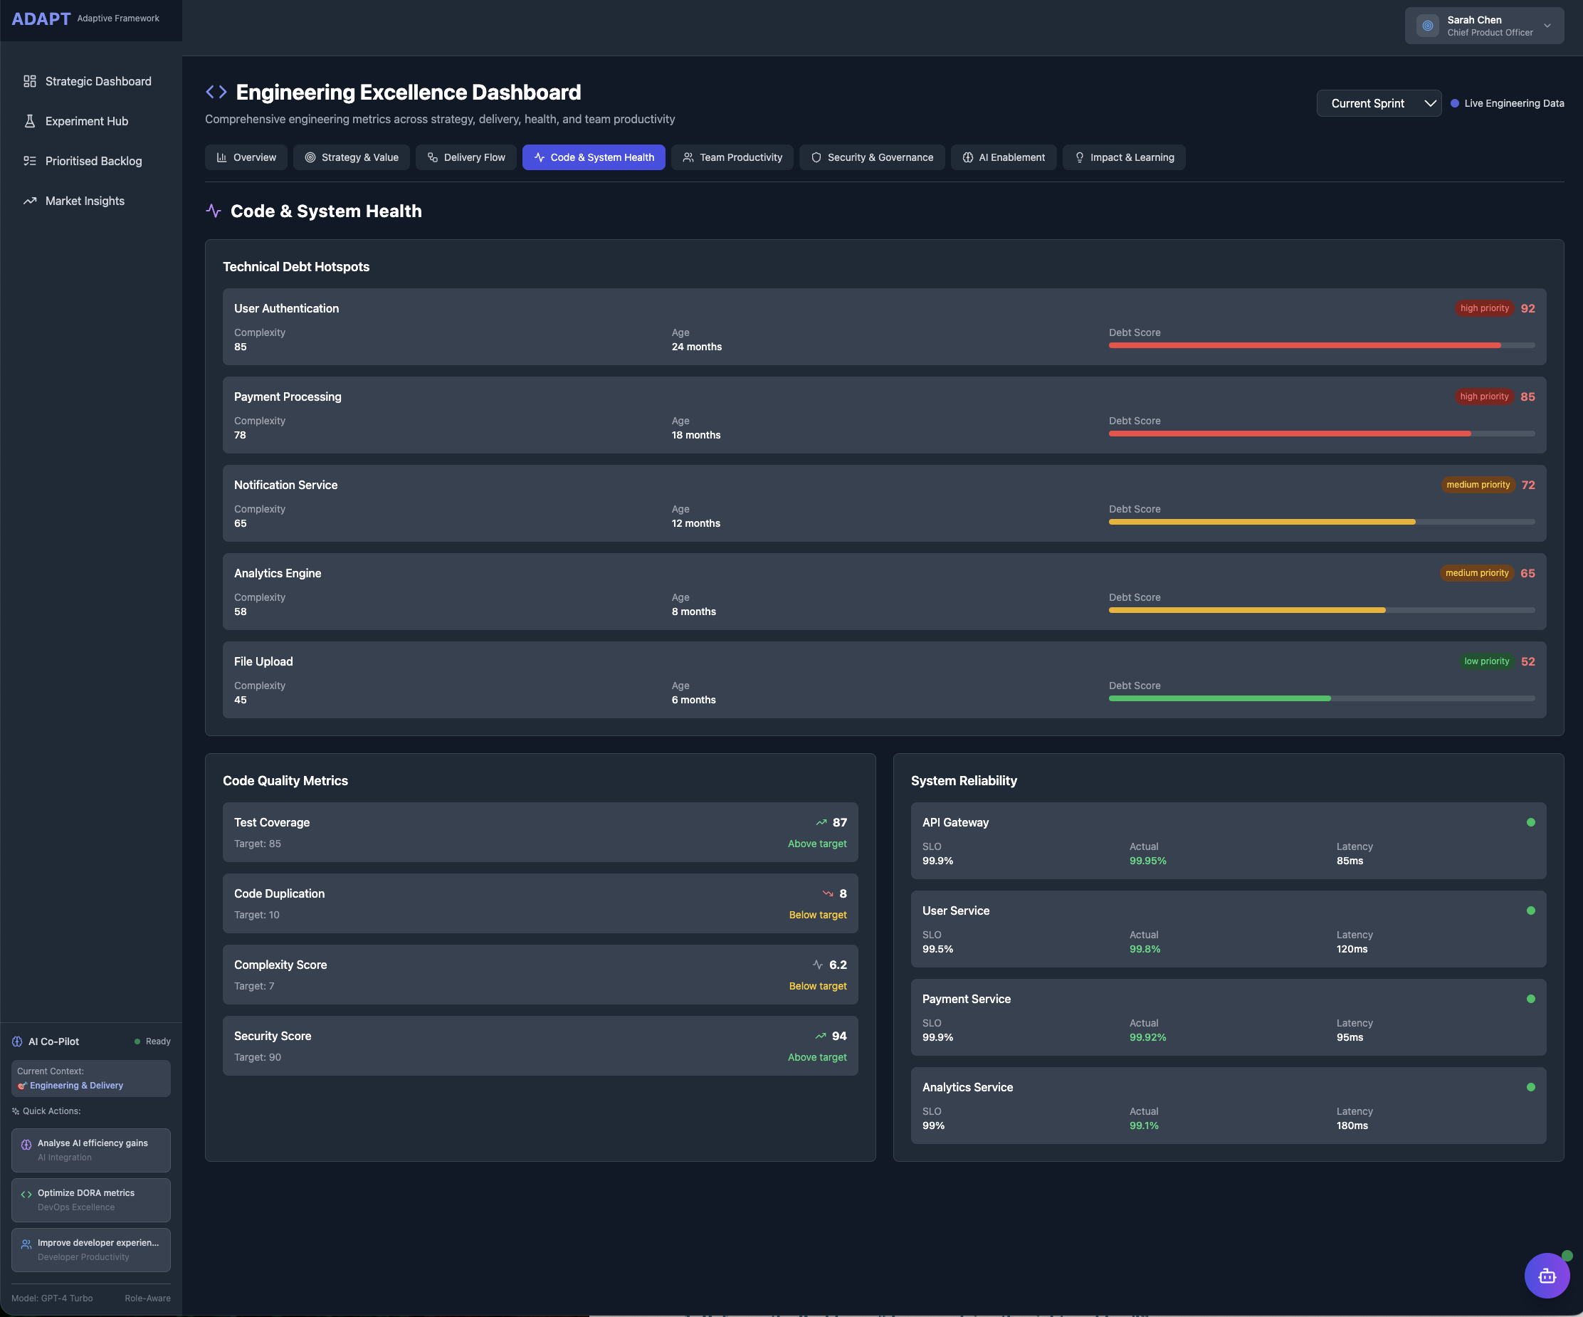Click the Experiment Hub flask icon
Image resolution: width=1583 pixels, height=1317 pixels.
[30, 121]
